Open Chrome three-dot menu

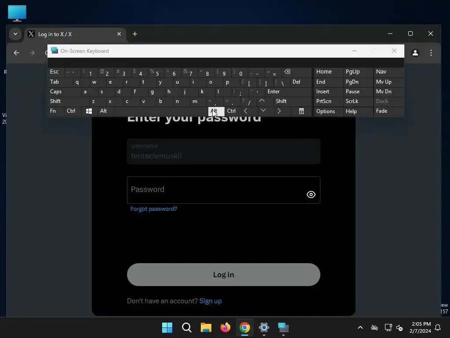[x=431, y=53]
